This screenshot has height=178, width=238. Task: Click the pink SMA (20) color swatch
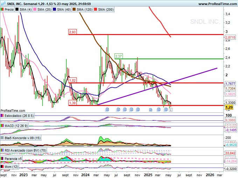pos(35,9)
